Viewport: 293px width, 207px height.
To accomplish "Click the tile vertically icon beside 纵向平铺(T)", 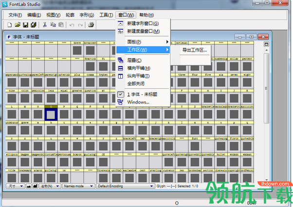I will (x=121, y=76).
